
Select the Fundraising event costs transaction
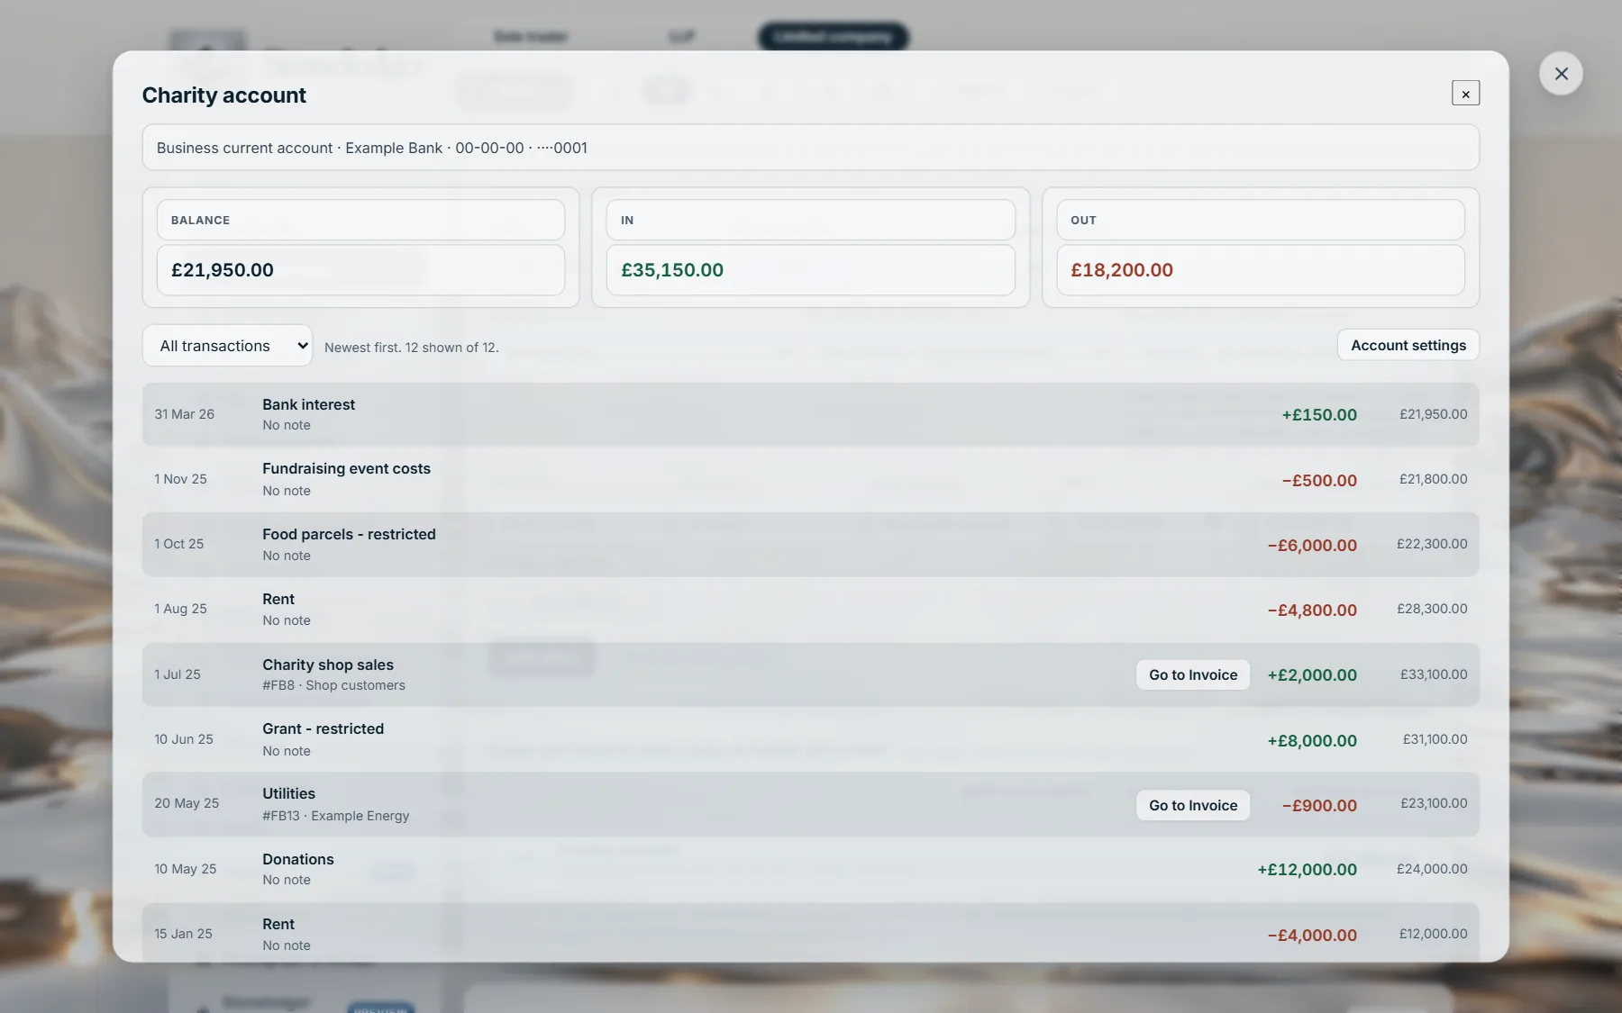coord(810,479)
